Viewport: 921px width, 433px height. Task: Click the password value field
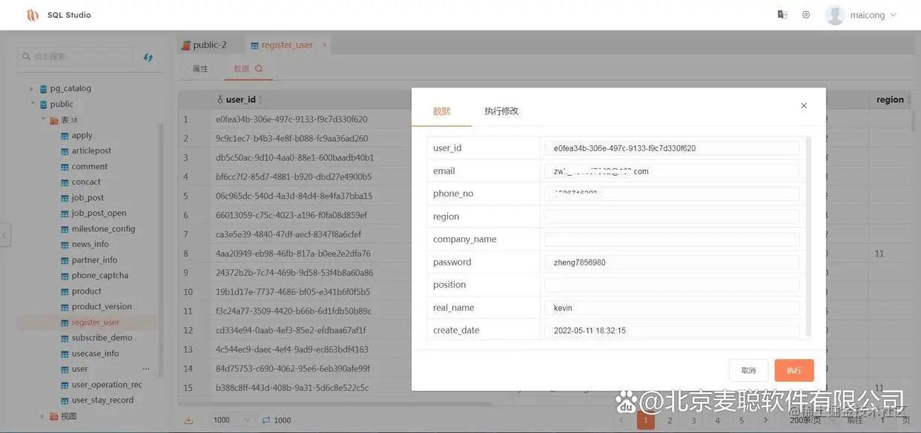672,262
